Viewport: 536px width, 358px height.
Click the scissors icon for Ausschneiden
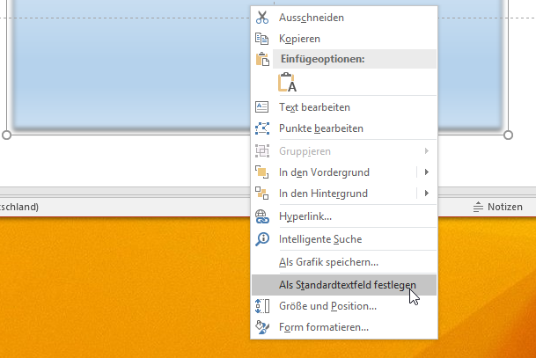[x=262, y=18]
